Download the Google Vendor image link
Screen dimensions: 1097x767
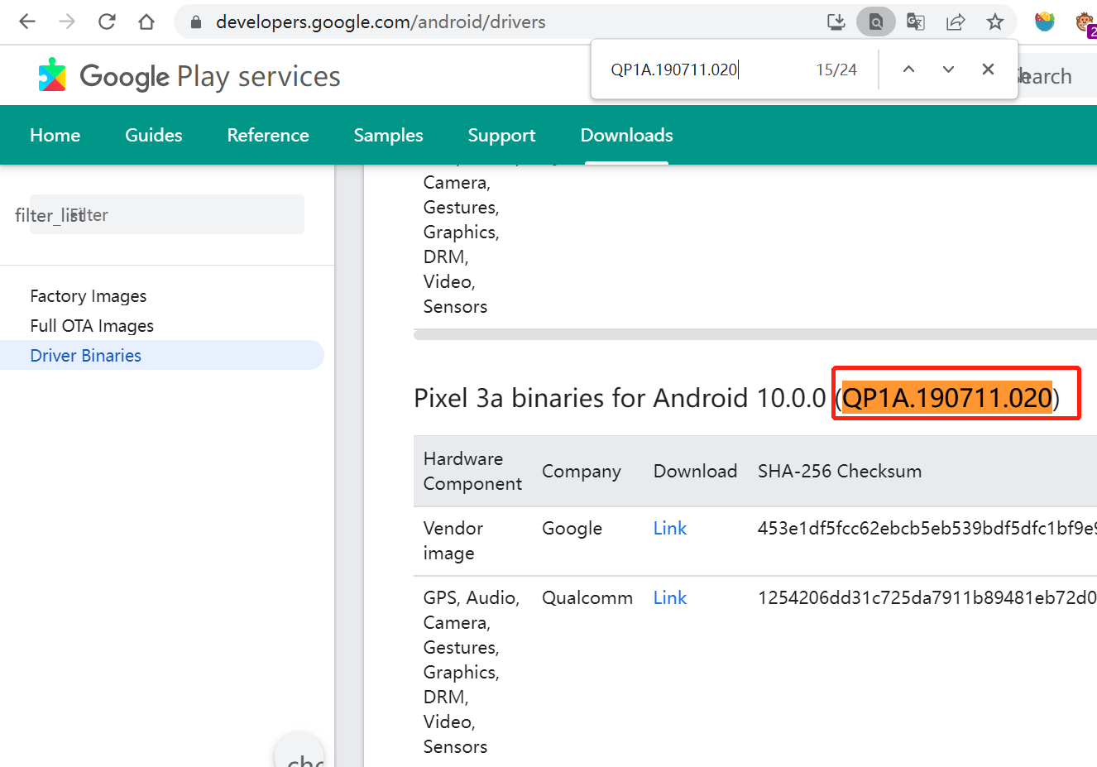pyautogui.click(x=669, y=529)
